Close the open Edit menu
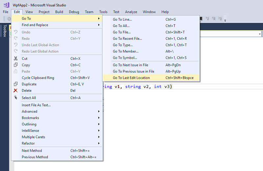The image size is (263, 171). 17,12
